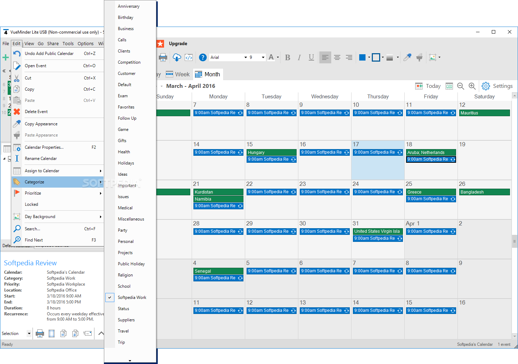
Task: Click the print icon in the main toolbar
Action: [x=163, y=57]
